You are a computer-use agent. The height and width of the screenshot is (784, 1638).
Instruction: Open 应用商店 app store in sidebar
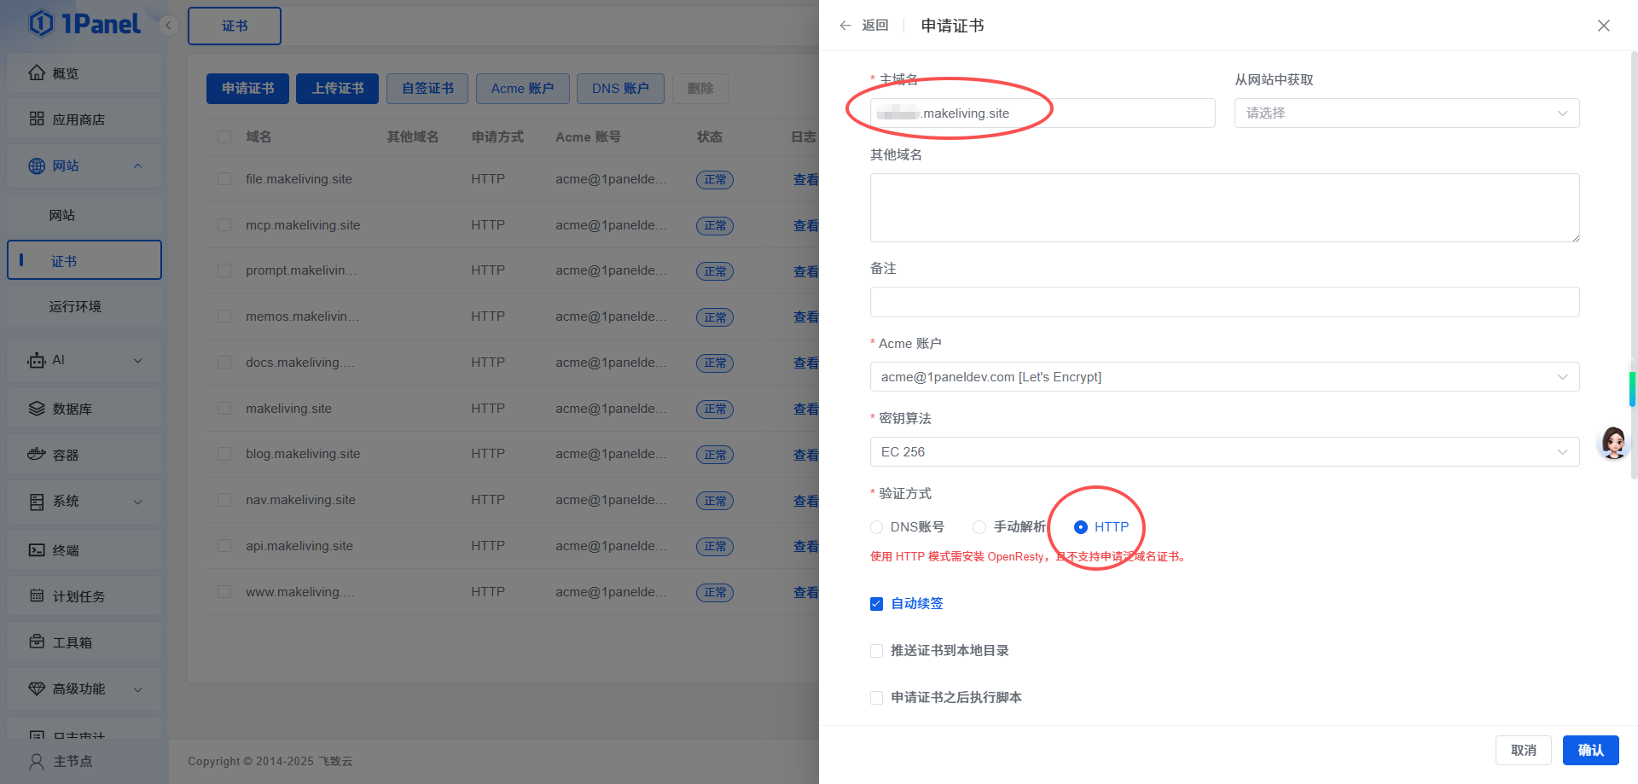click(78, 119)
